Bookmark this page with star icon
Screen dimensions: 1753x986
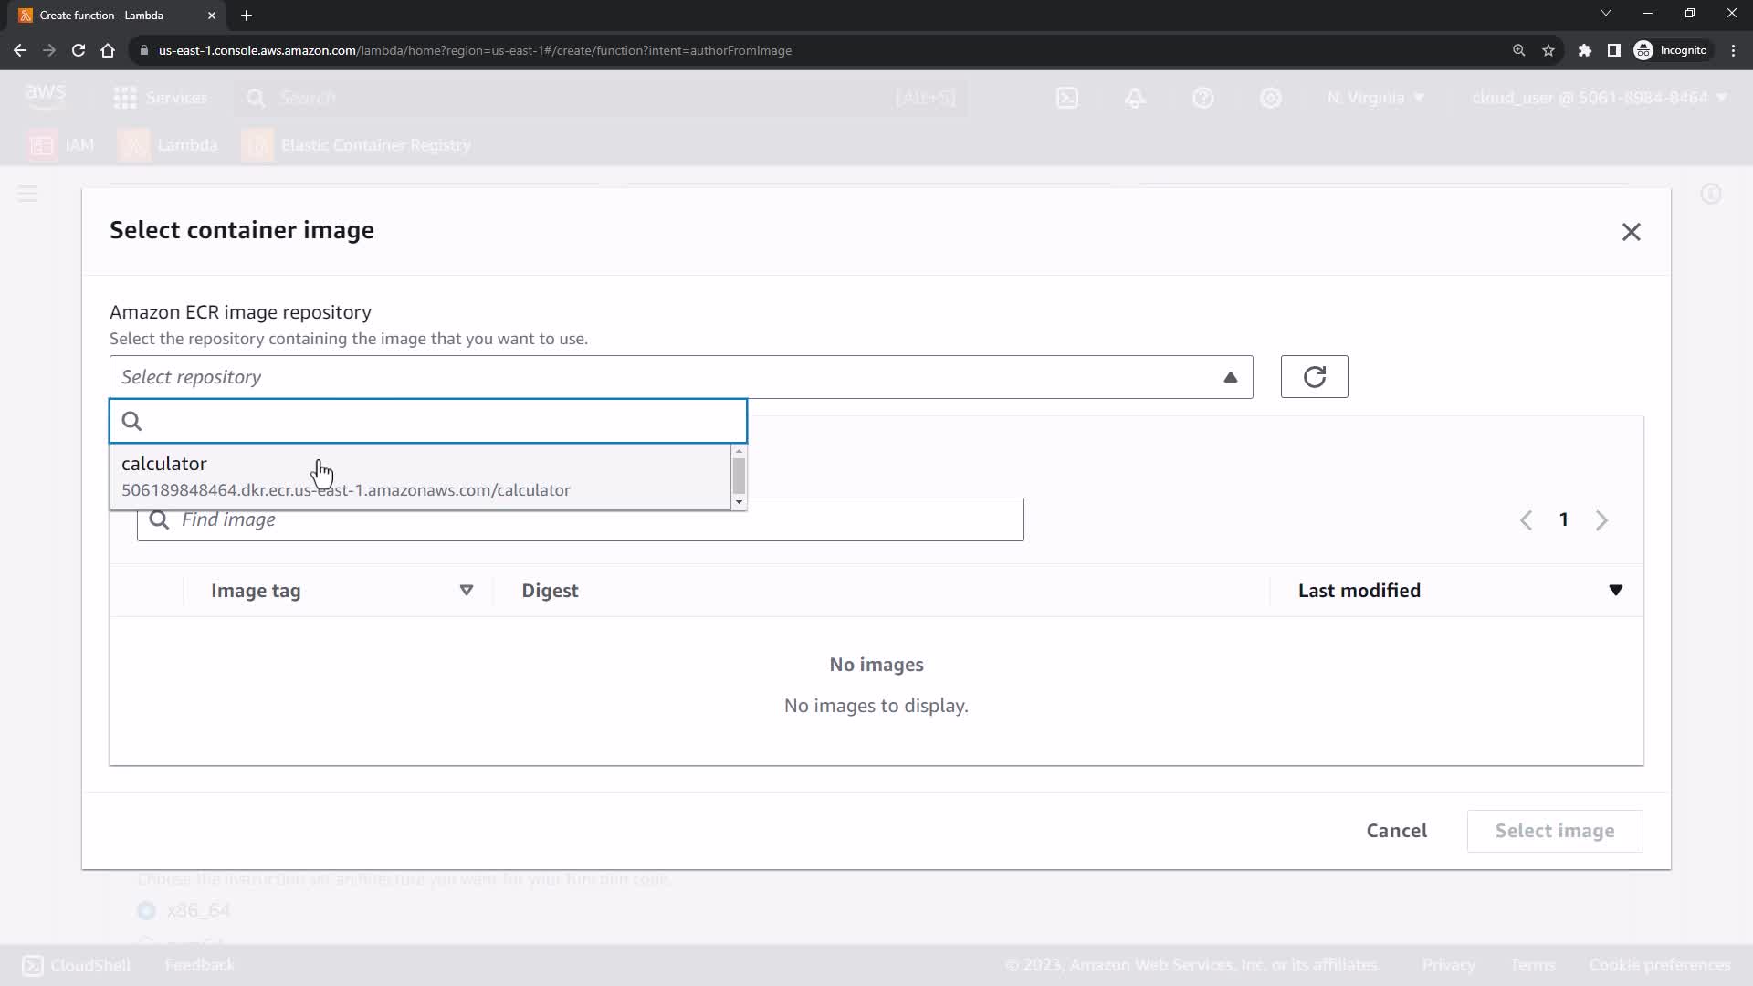(1548, 50)
